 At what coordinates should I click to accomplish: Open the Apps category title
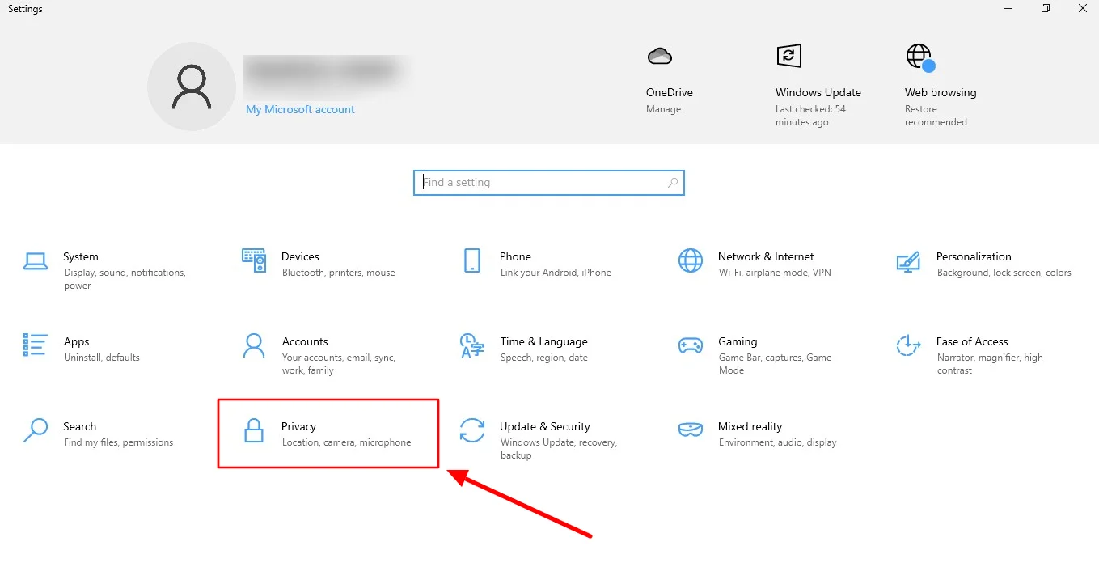77,341
